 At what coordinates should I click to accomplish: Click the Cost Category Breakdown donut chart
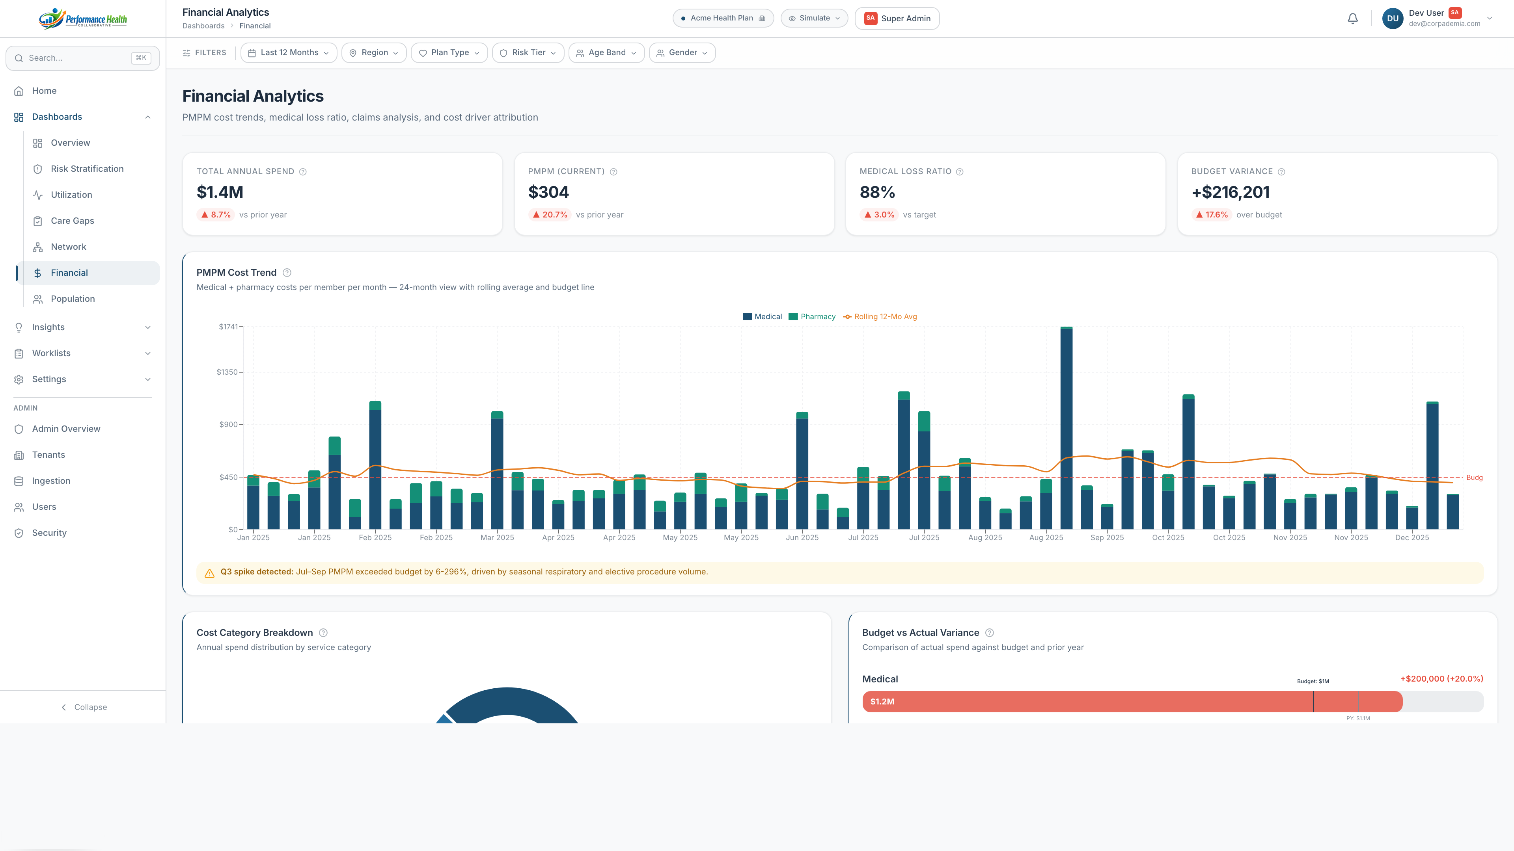507,705
